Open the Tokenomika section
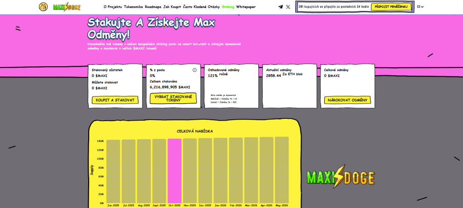Screen dimensions: 463x208 (x=133, y=7)
